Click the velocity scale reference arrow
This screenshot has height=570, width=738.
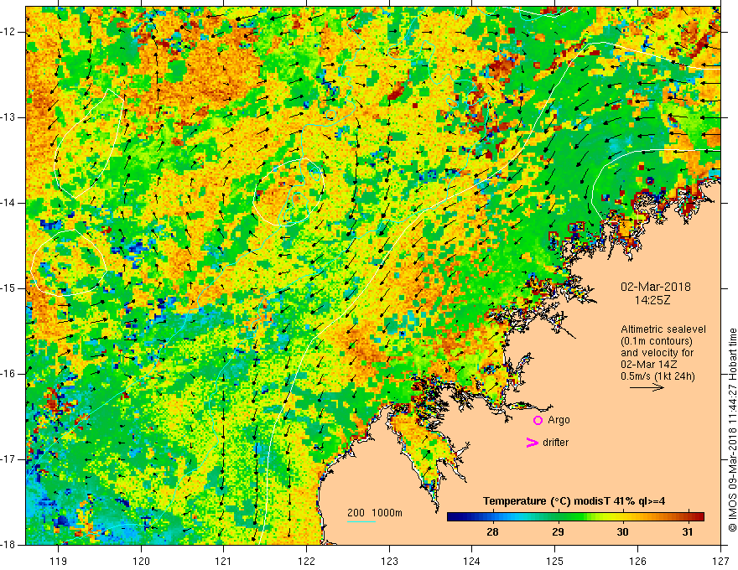pyautogui.click(x=647, y=387)
